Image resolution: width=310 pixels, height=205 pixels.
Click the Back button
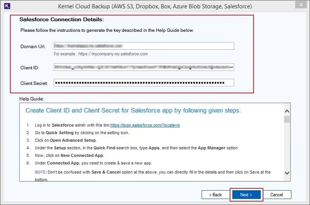(215, 195)
